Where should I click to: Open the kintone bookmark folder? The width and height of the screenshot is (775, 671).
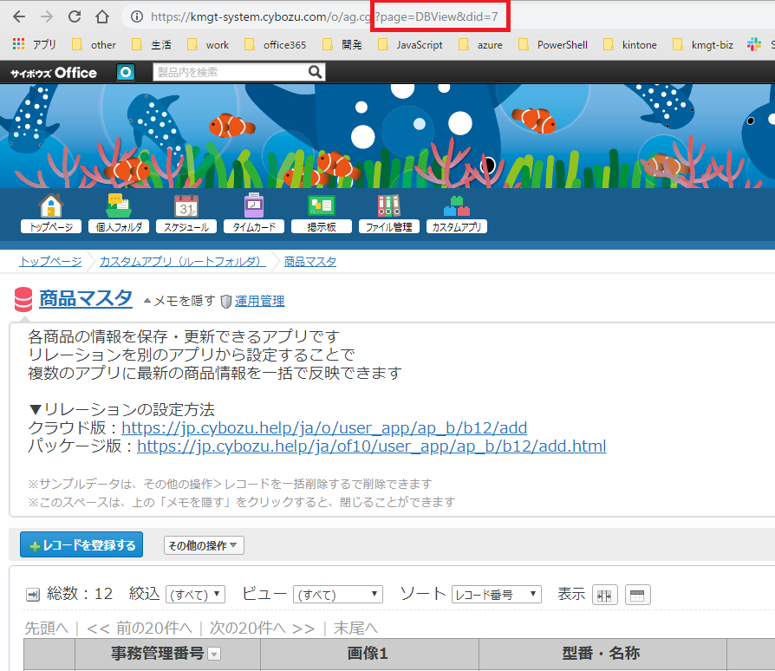click(x=630, y=45)
